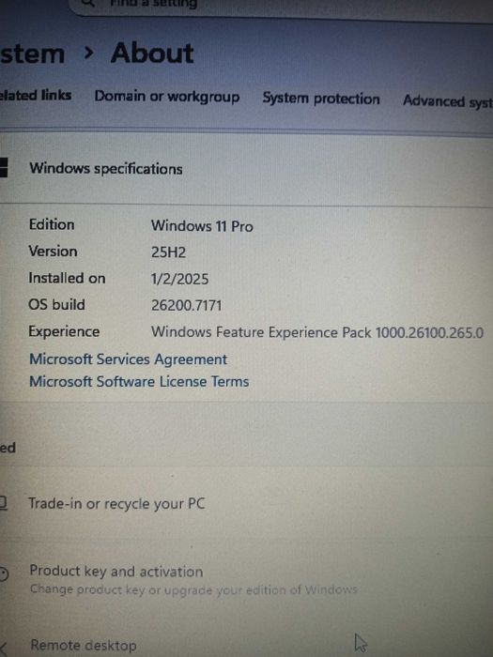Screen dimensions: 493x657
Task: Open the Microsoft Software License Terms link
Action: click(x=139, y=381)
